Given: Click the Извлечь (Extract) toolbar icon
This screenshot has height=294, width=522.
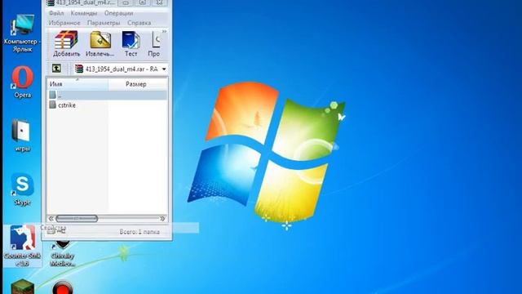Looking at the screenshot, I should [x=100, y=43].
